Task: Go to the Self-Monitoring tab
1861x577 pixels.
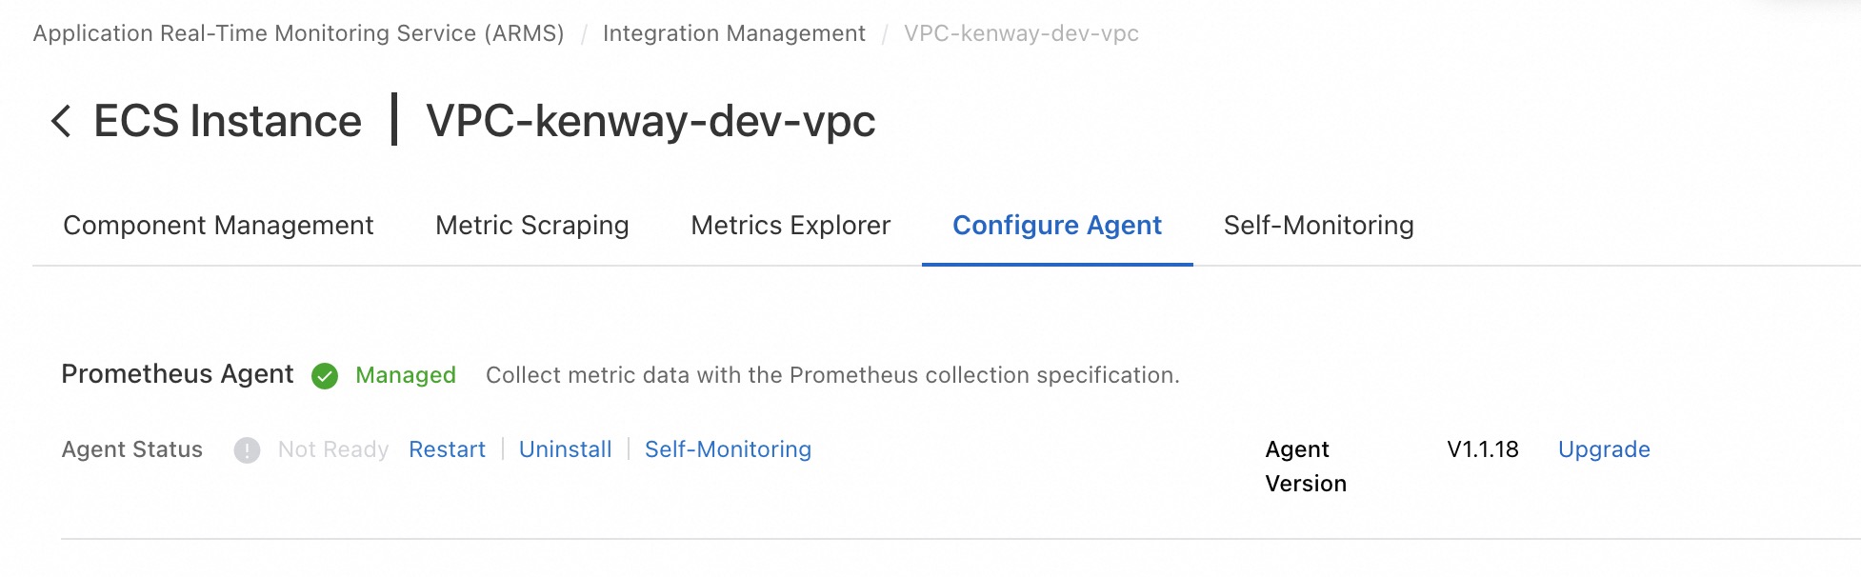Action: 1318,226
